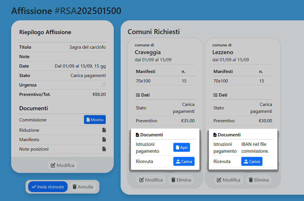
Task: Send receipts with Invia ricevute
Action: pyautogui.click(x=48, y=187)
